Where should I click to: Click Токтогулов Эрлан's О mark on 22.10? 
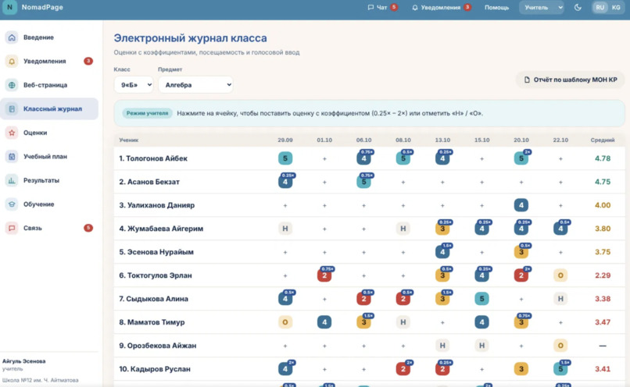click(x=560, y=275)
